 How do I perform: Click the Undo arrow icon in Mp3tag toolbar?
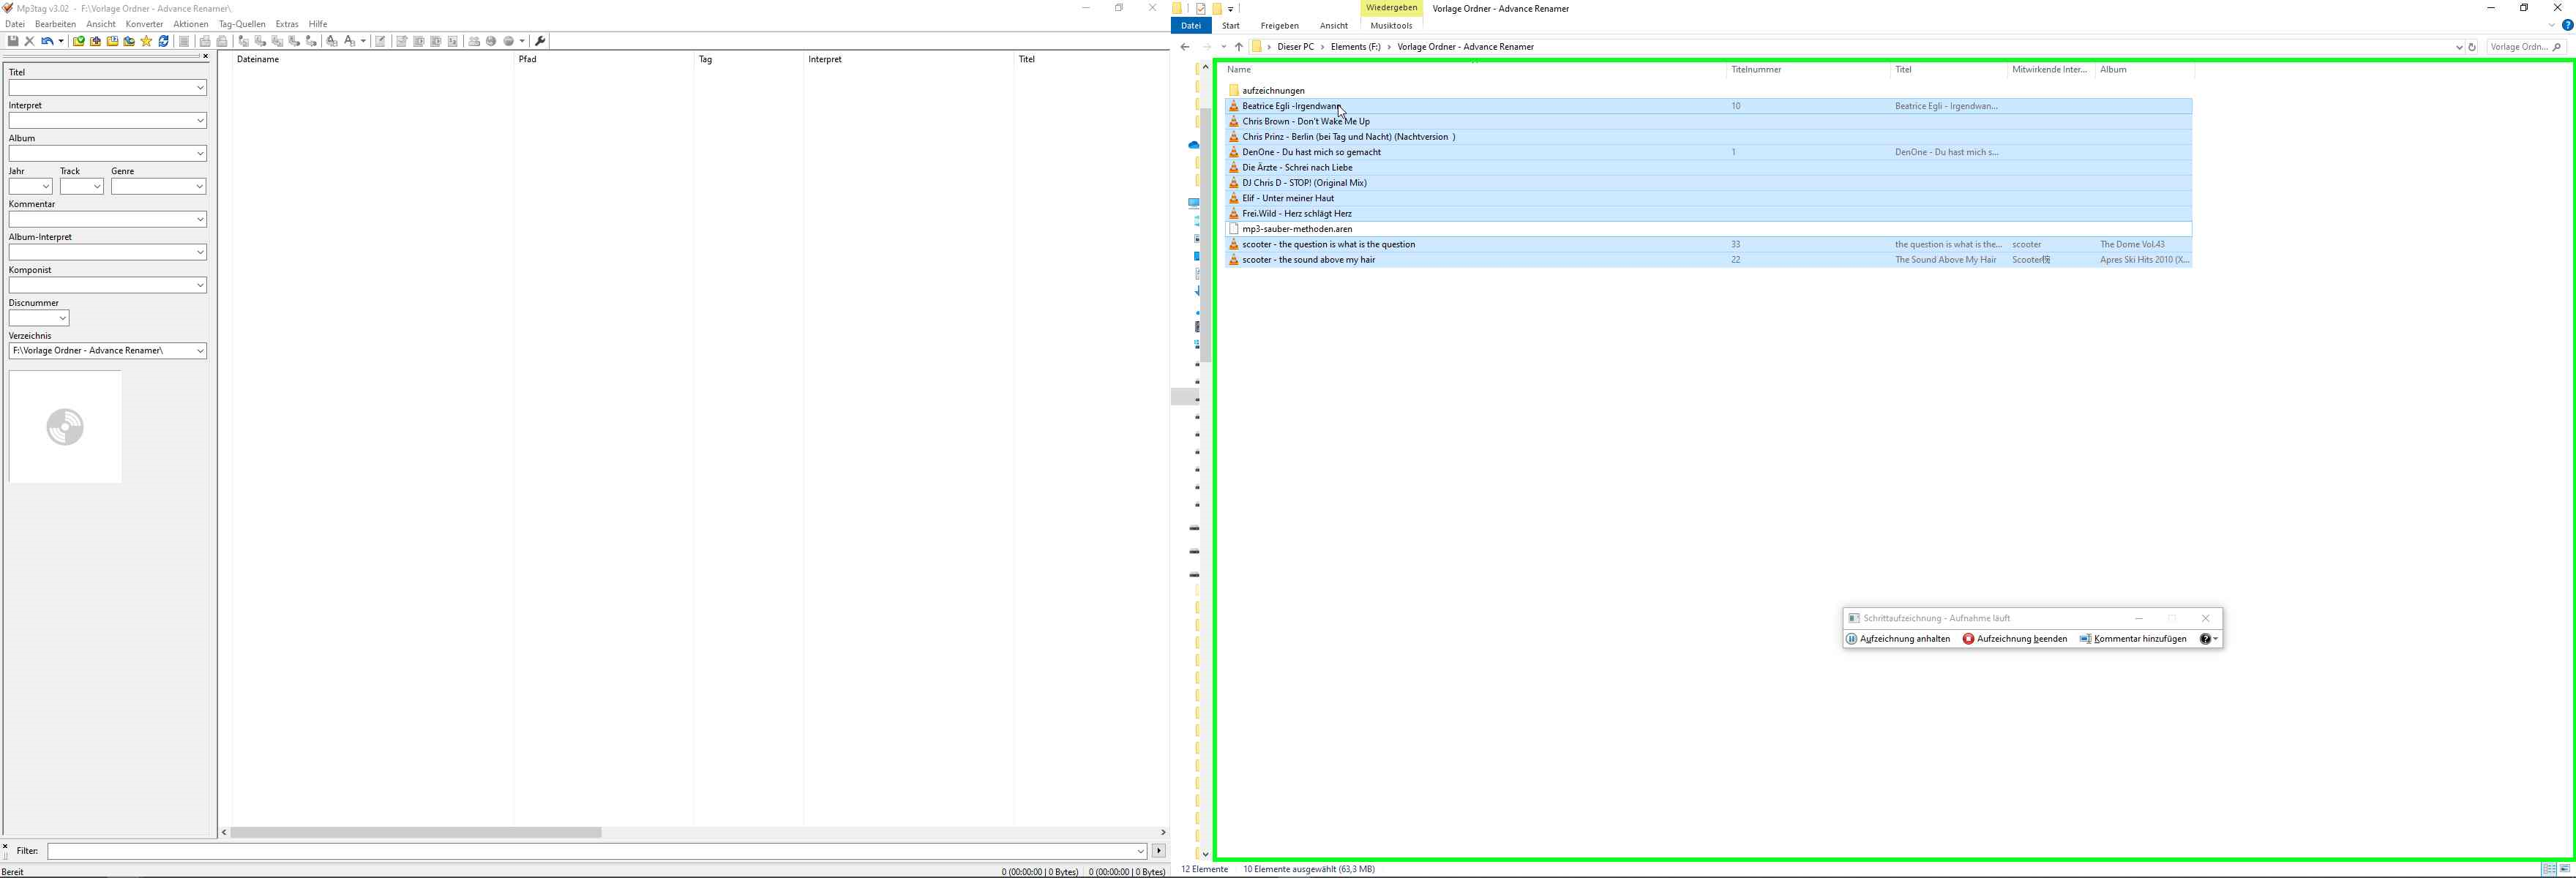click(46, 41)
